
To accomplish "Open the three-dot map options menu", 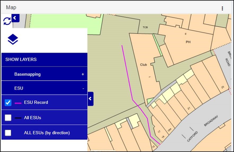I will click(222, 8).
